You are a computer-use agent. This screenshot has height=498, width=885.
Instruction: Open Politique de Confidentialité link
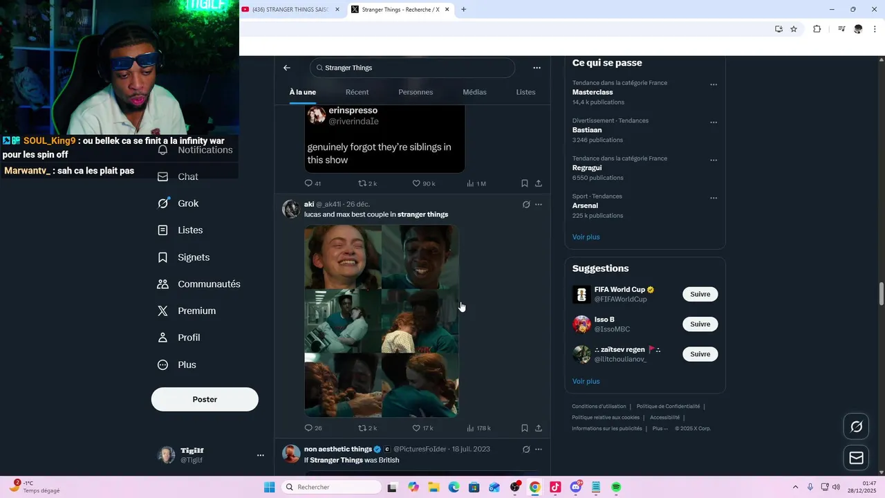(x=668, y=407)
